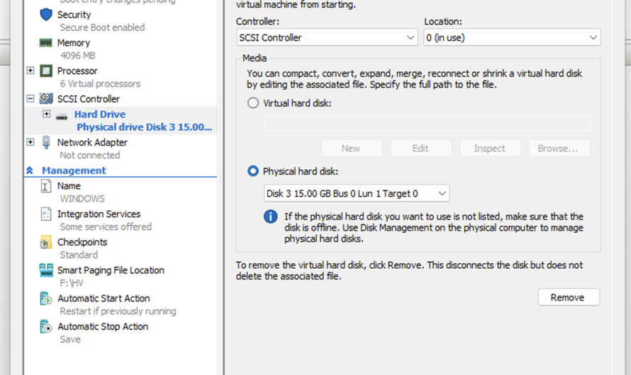Click the Smart Paging File Location icon
The image size is (631, 375).
pyautogui.click(x=46, y=270)
